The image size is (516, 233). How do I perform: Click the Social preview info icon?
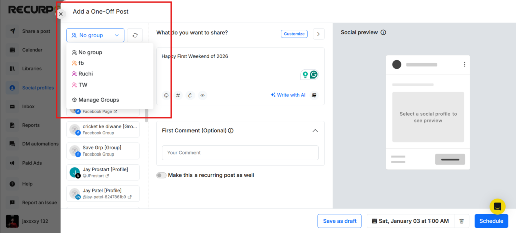(383, 33)
